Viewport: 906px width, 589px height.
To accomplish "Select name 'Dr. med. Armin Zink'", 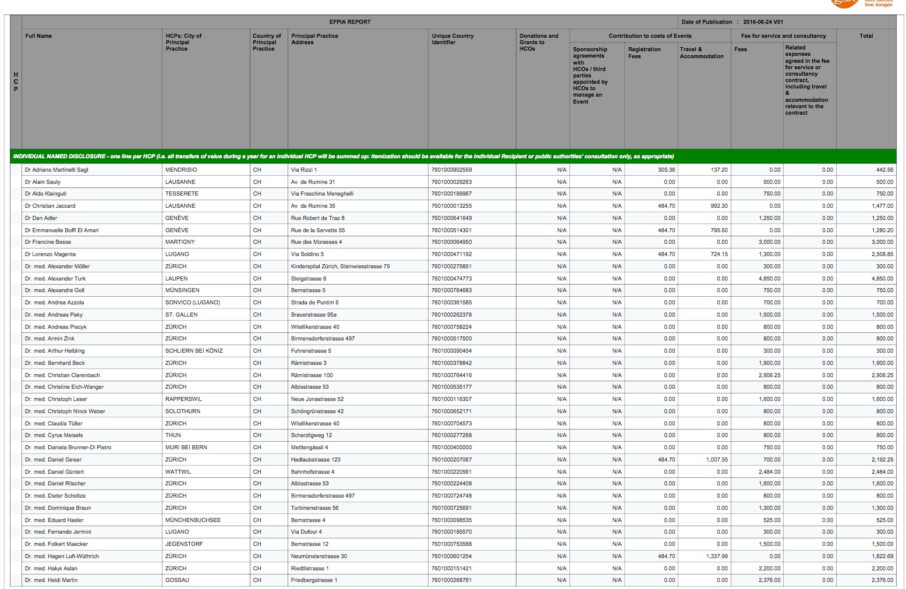I will click(x=49, y=339).
